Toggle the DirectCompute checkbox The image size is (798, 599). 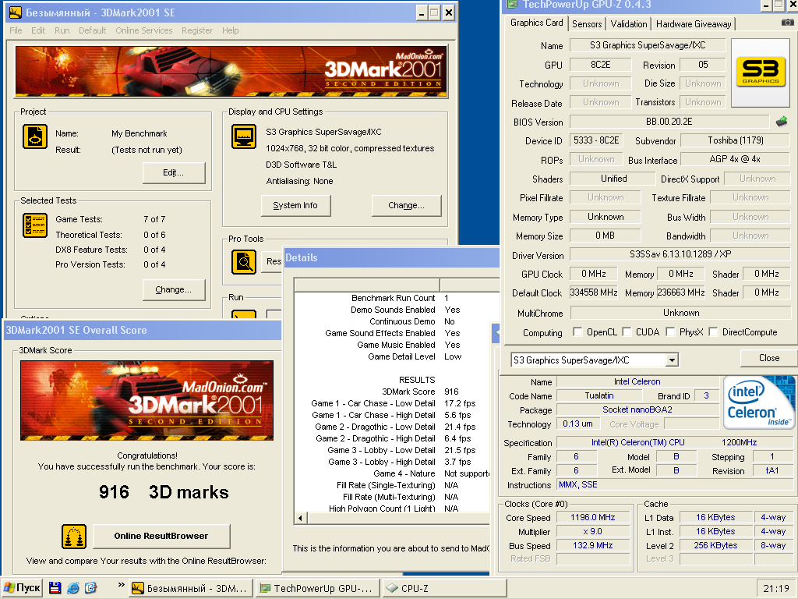coord(714,332)
